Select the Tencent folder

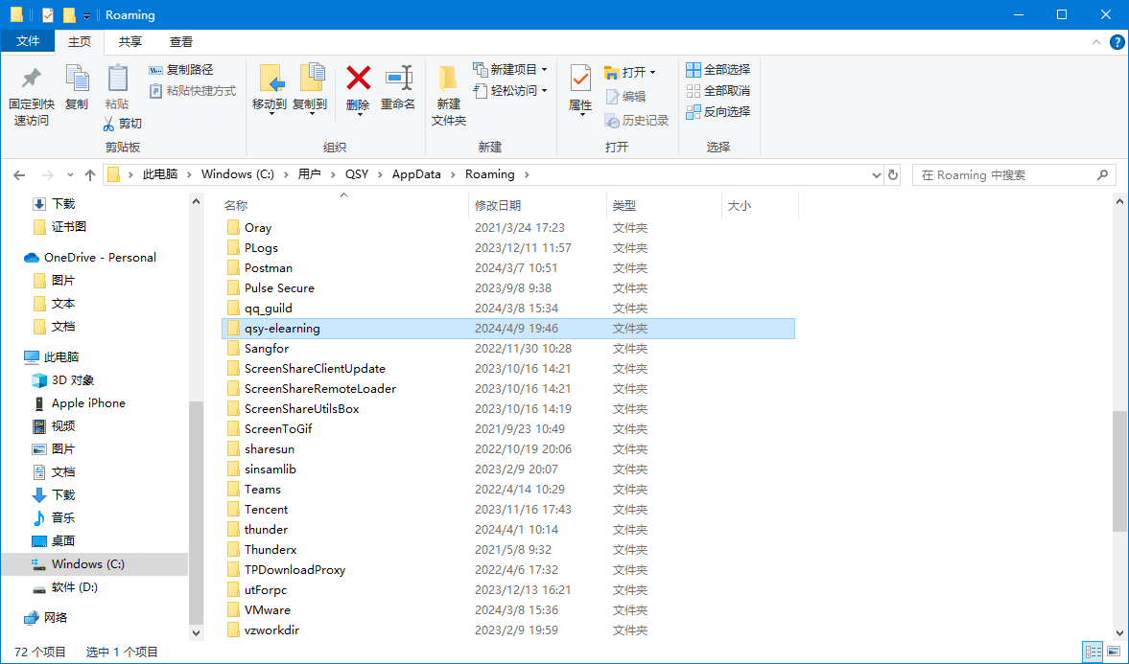click(508, 510)
